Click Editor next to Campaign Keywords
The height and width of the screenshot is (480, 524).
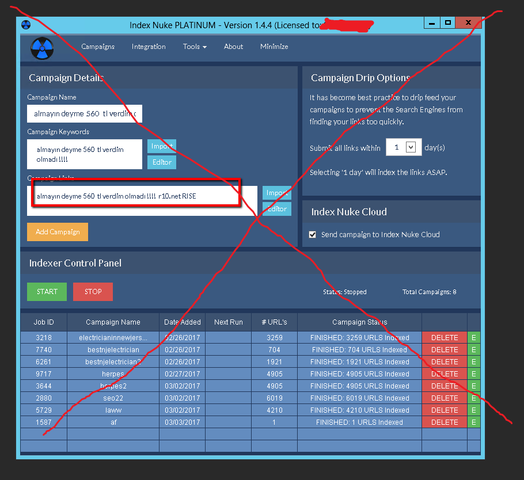(162, 162)
